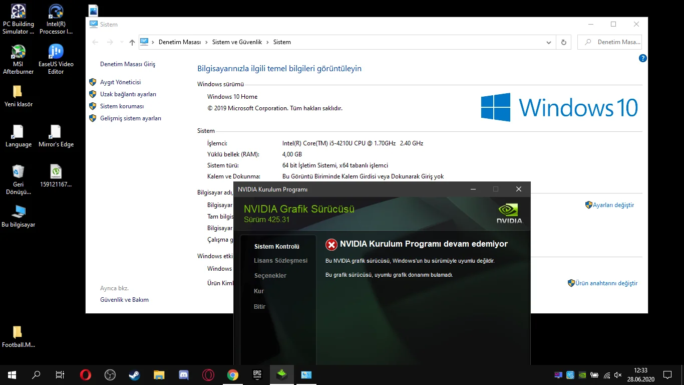Open Google Chrome from the taskbar

coord(233,374)
